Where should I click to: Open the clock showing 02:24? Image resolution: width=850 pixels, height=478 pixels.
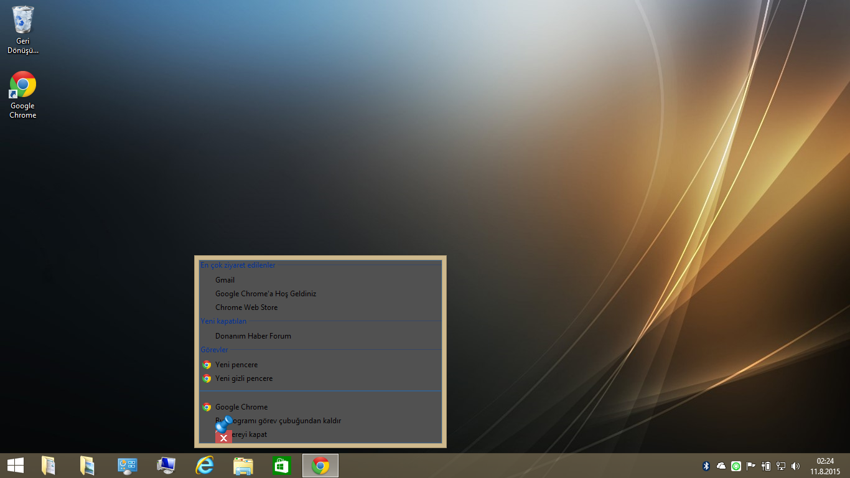pyautogui.click(x=825, y=466)
